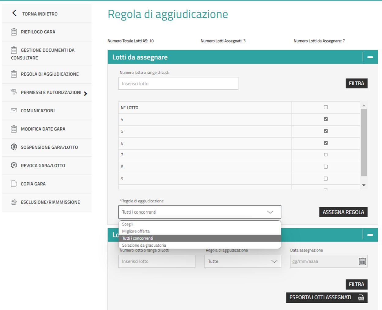Click Esporta Lotti Assegnati button
This screenshot has height=310, width=382.
click(x=326, y=297)
